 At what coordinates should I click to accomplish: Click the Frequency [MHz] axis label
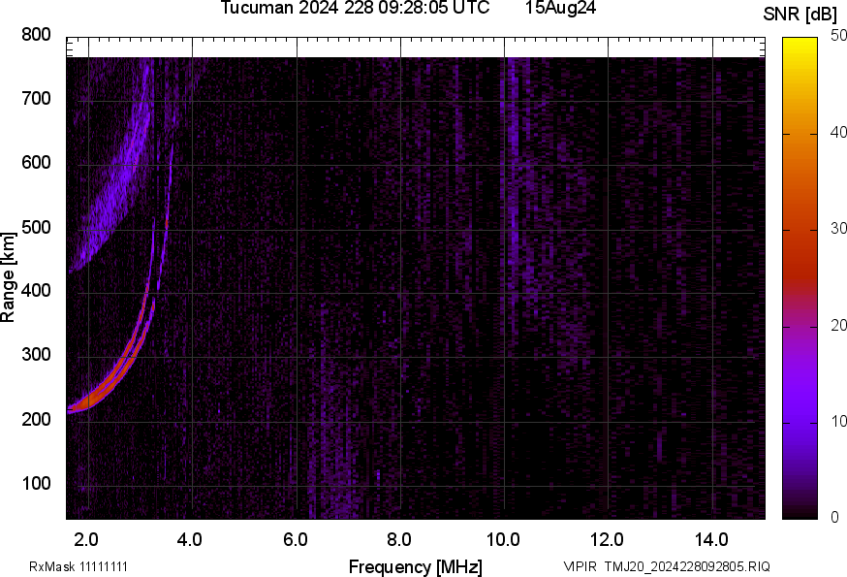tap(415, 566)
